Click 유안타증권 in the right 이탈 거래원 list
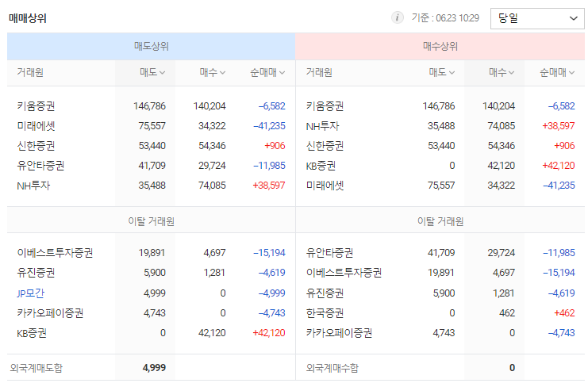This screenshot has height=383, width=588. click(329, 253)
